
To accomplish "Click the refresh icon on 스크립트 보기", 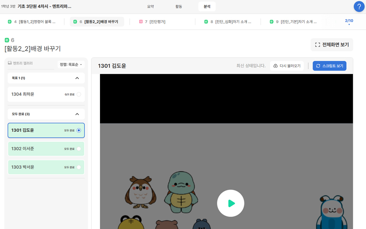I will [318, 66].
